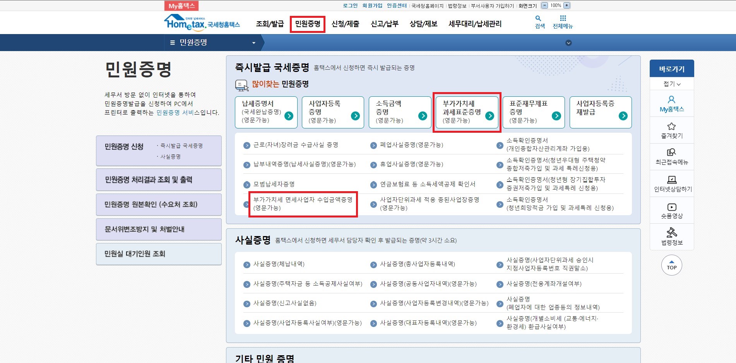The width and height of the screenshot is (736, 363).
Task: Open 신청/제출 menu
Action: [x=345, y=24]
